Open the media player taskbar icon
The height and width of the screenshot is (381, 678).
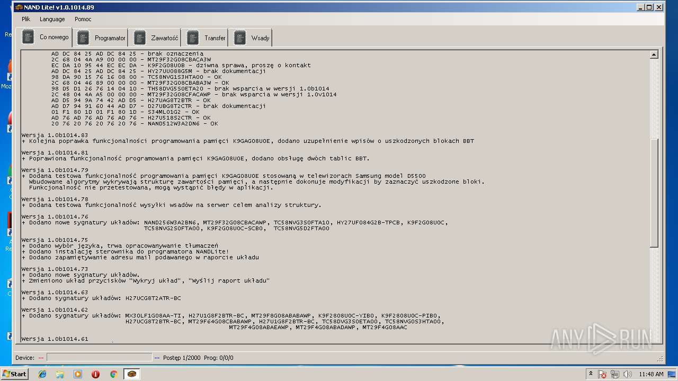78,374
